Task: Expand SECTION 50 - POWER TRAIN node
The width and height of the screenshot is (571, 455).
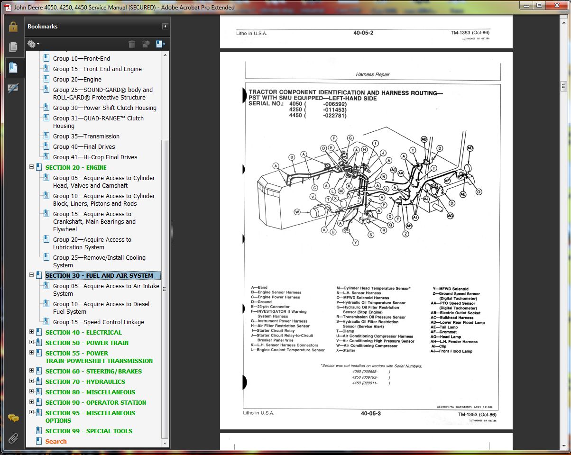Action: pyautogui.click(x=32, y=342)
